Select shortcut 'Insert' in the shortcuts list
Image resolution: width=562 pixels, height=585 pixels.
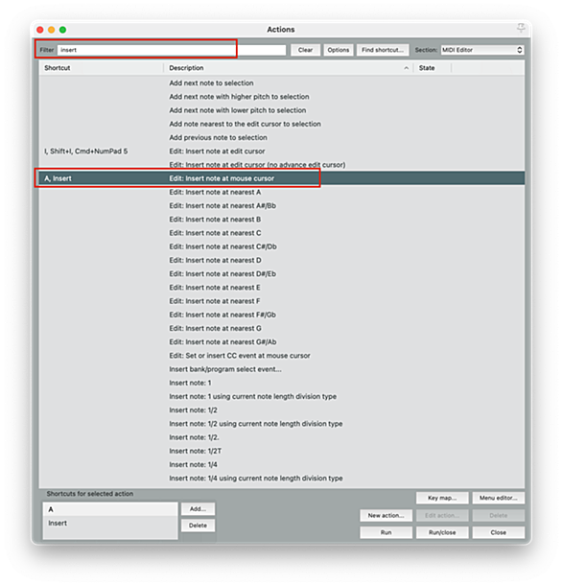click(x=110, y=523)
